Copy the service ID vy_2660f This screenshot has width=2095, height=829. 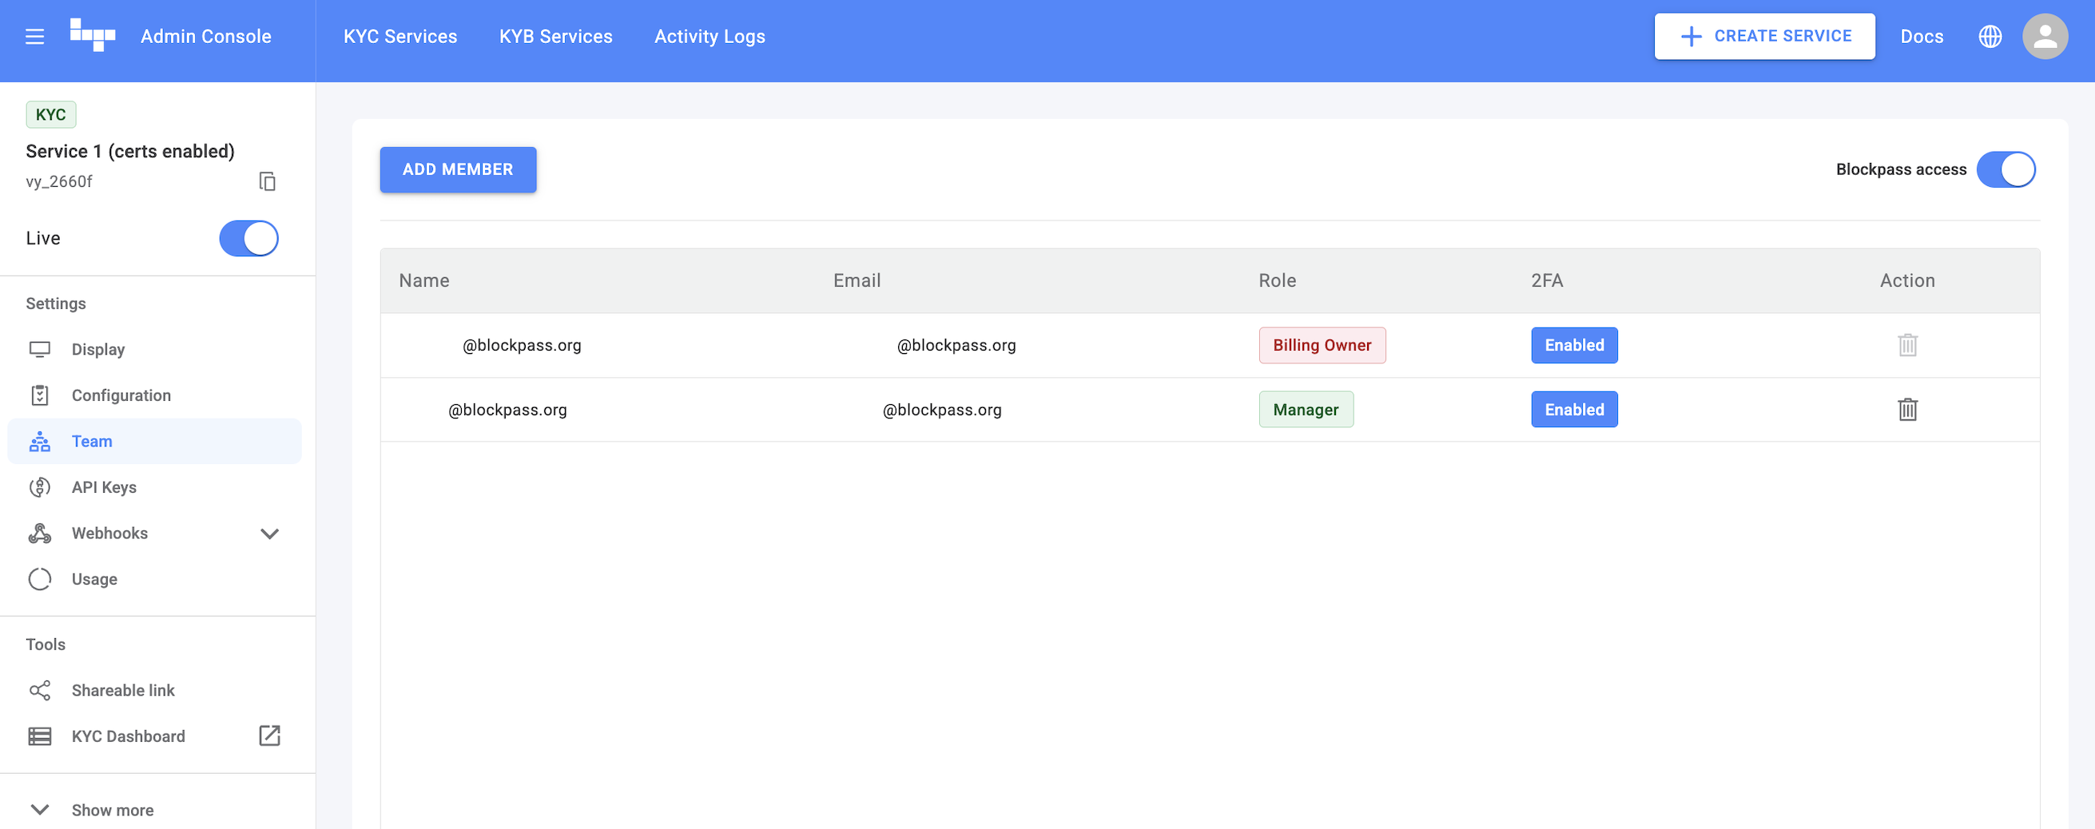[x=267, y=181]
